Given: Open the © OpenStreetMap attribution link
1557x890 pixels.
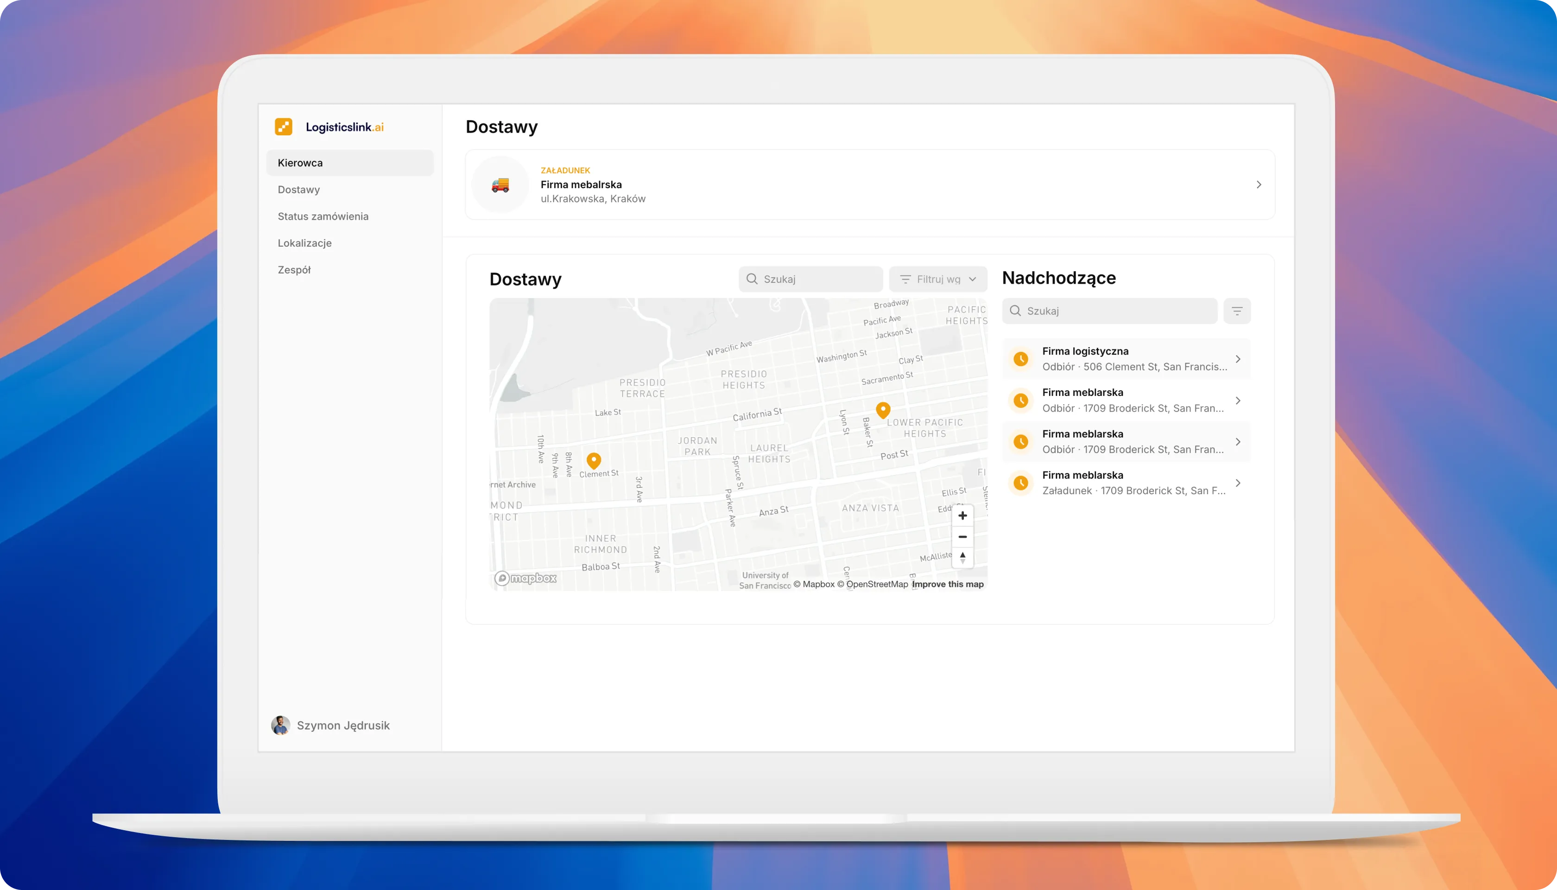Looking at the screenshot, I should pos(873,585).
